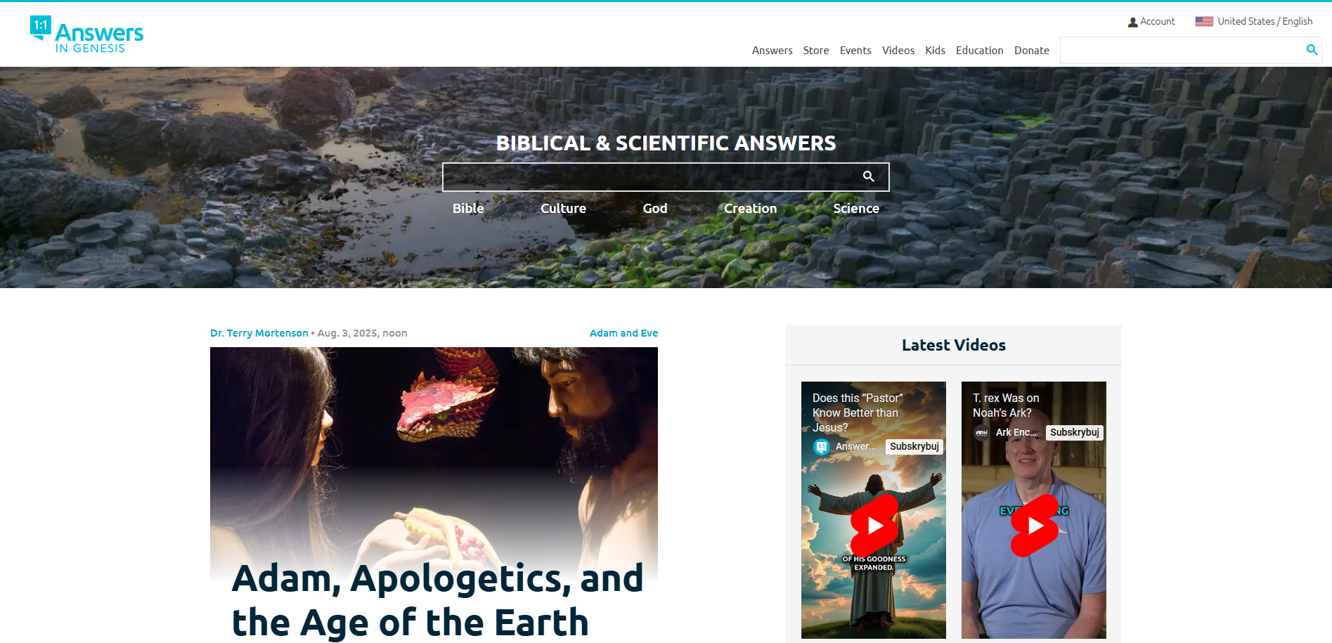Screen dimensions: 1332x643
Task: Click the Answers in Genesis logo
Action: pyautogui.click(x=86, y=34)
